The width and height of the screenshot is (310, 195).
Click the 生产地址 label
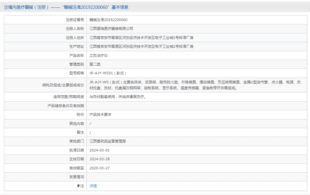click(77, 46)
